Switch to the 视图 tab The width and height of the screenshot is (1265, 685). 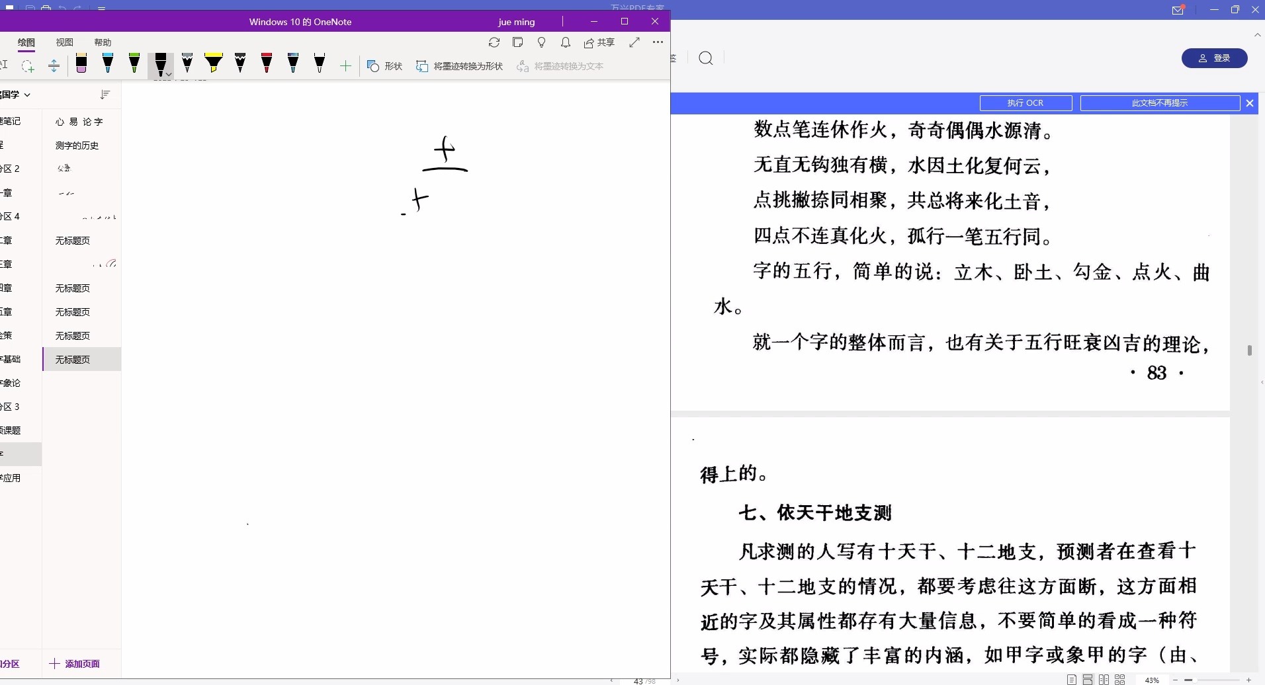[65, 42]
